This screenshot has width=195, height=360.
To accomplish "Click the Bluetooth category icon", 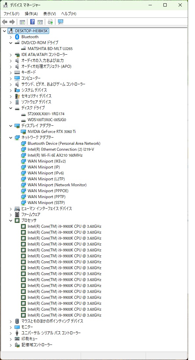I will coord(17,37).
